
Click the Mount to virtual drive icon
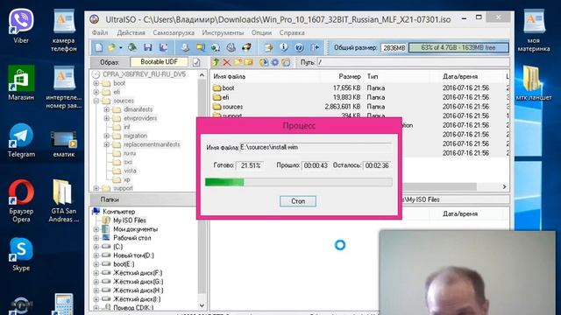click(231, 47)
